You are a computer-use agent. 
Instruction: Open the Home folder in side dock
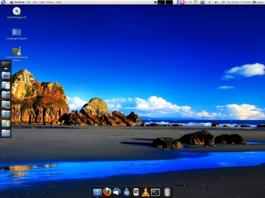coord(6,75)
